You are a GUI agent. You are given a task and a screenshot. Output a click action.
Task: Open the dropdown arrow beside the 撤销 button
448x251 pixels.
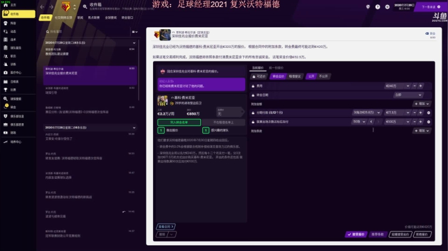pyautogui.click(x=172, y=234)
